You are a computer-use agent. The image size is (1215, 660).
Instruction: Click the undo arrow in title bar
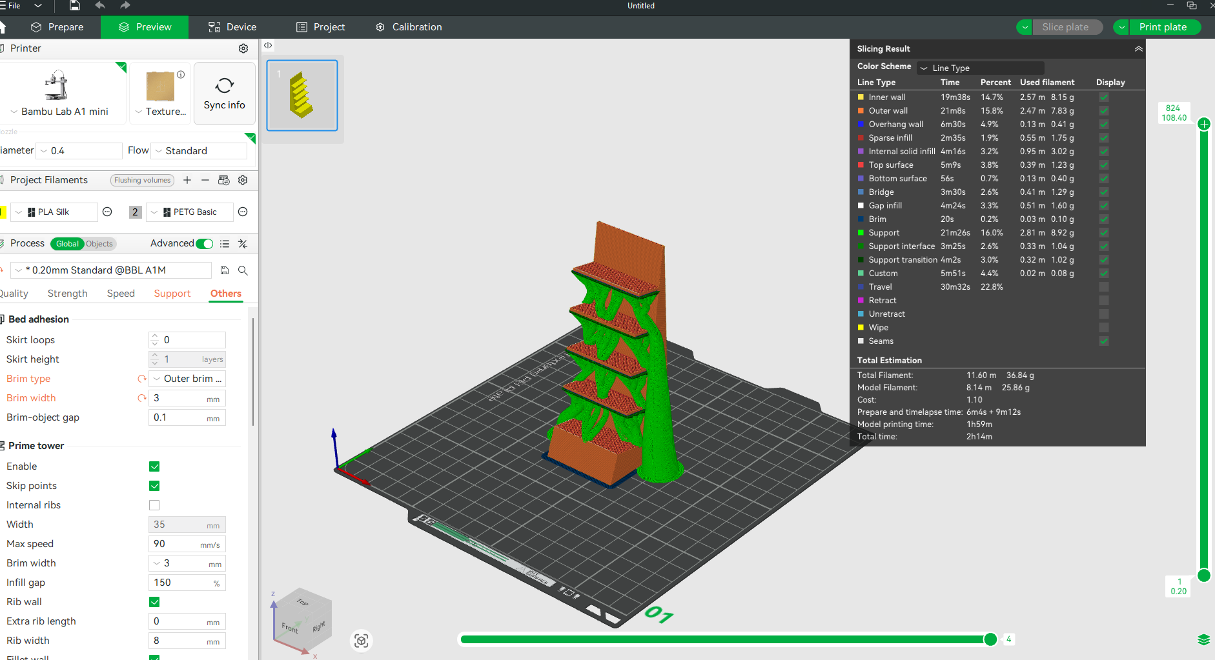click(x=100, y=6)
